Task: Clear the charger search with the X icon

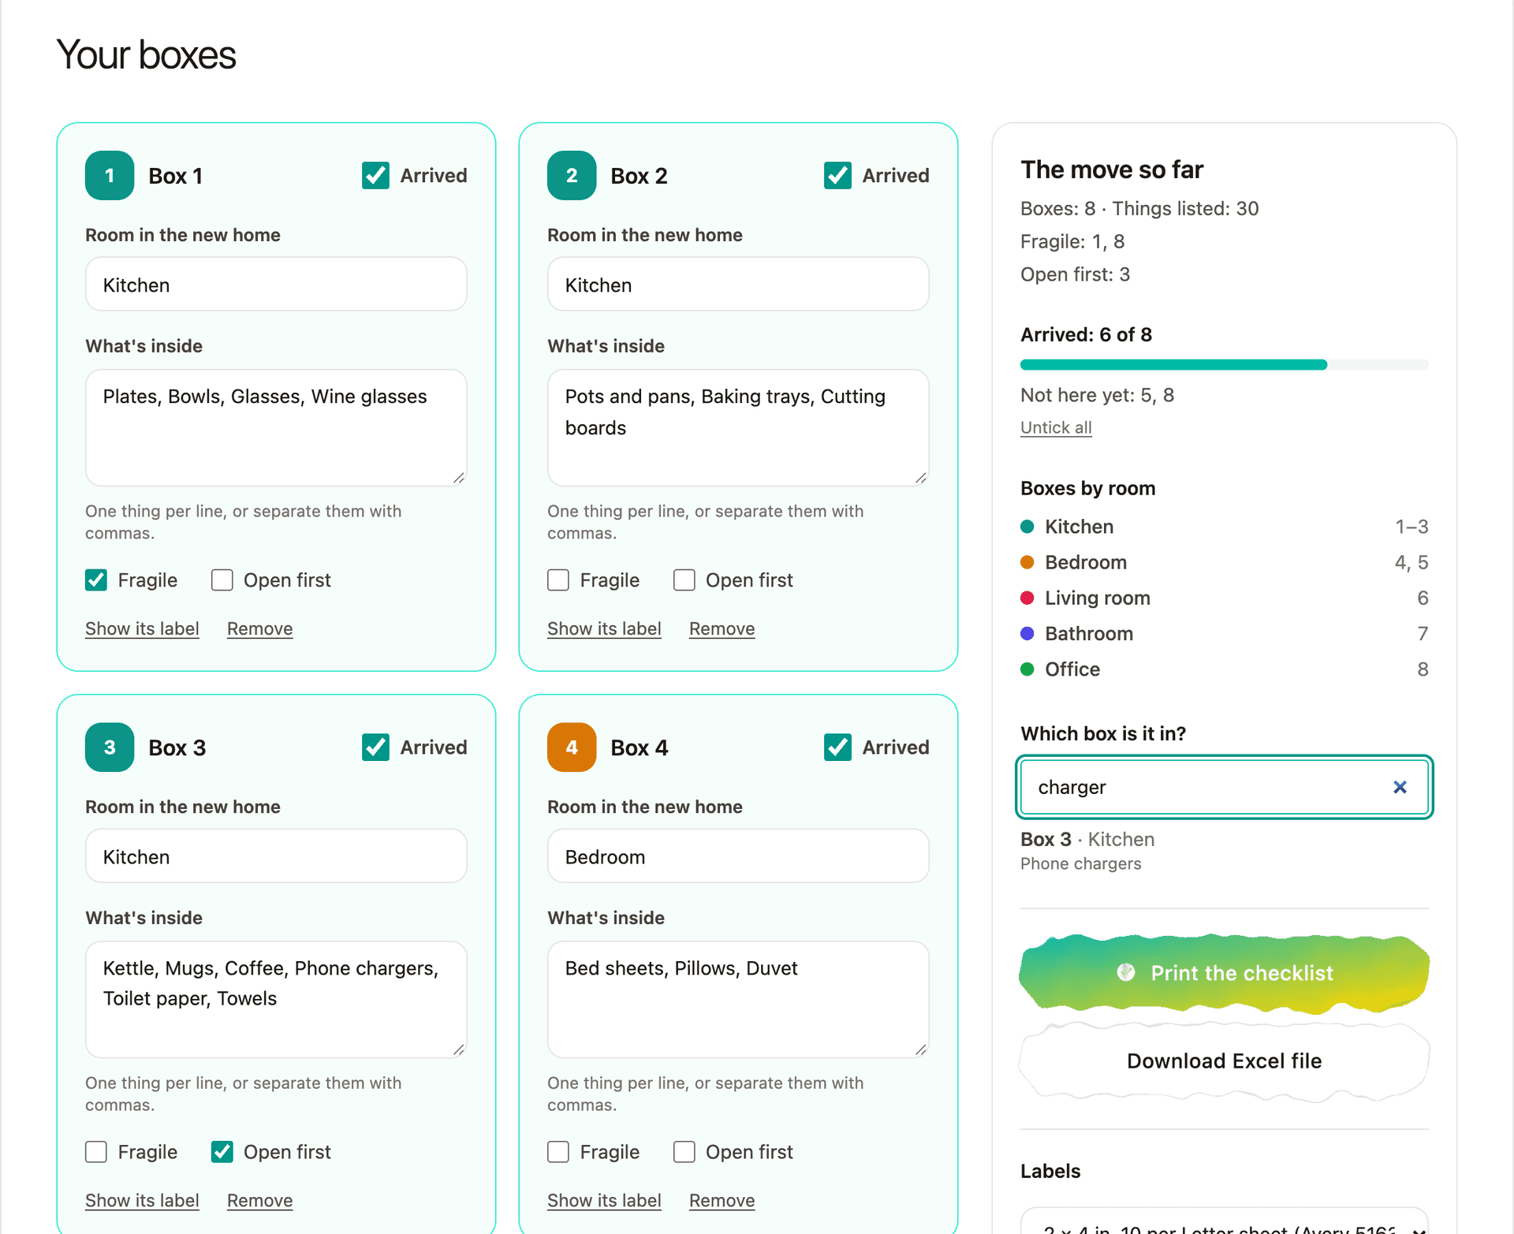Action: tap(1400, 787)
